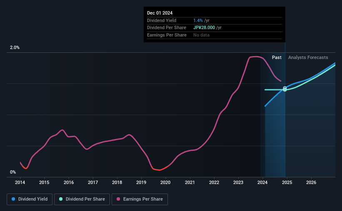Click the 1.4% dividend yield value
Image resolution: width=342 pixels, height=211 pixels.
pos(198,20)
